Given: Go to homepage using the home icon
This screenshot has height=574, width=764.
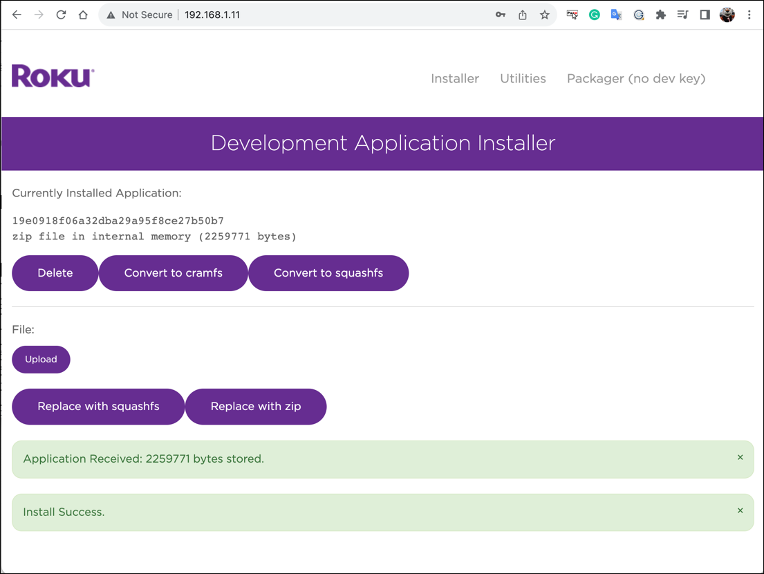Looking at the screenshot, I should (83, 15).
